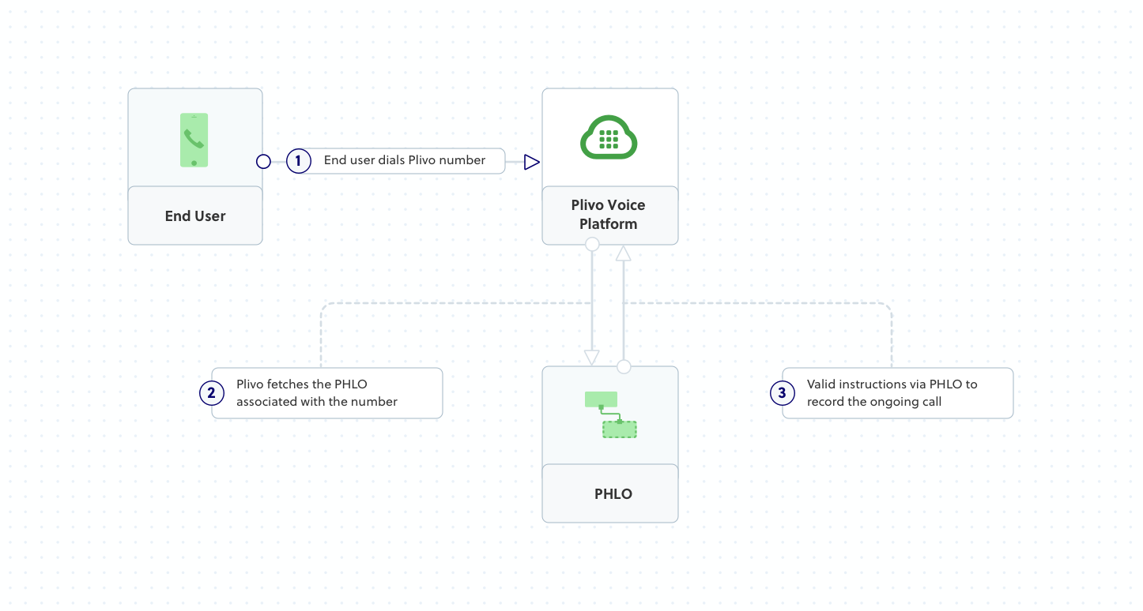Click the downward arrowhead above the PHLO box
Screen dimensions: 1143x611
tap(591, 357)
